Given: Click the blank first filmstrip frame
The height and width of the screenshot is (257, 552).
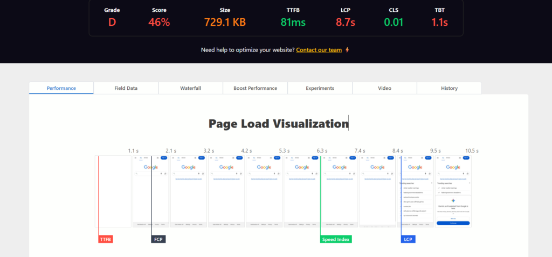Looking at the screenshot, I should coord(113,191).
